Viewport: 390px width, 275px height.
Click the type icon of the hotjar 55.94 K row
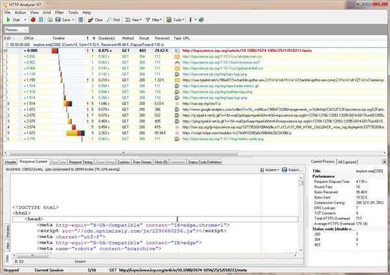(x=177, y=133)
